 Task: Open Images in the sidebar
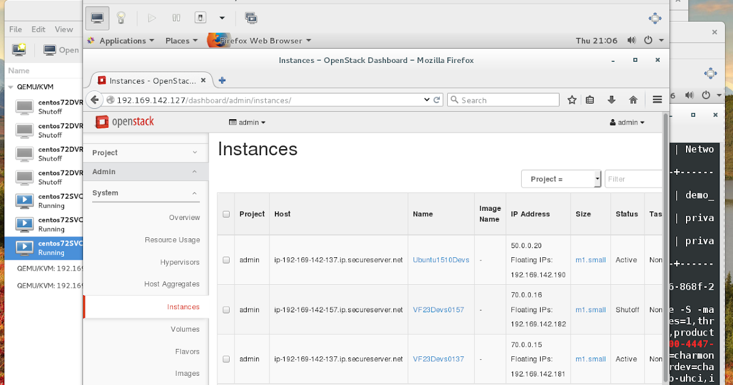point(188,373)
